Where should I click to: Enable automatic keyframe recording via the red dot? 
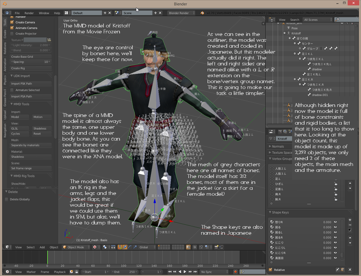point(235,272)
